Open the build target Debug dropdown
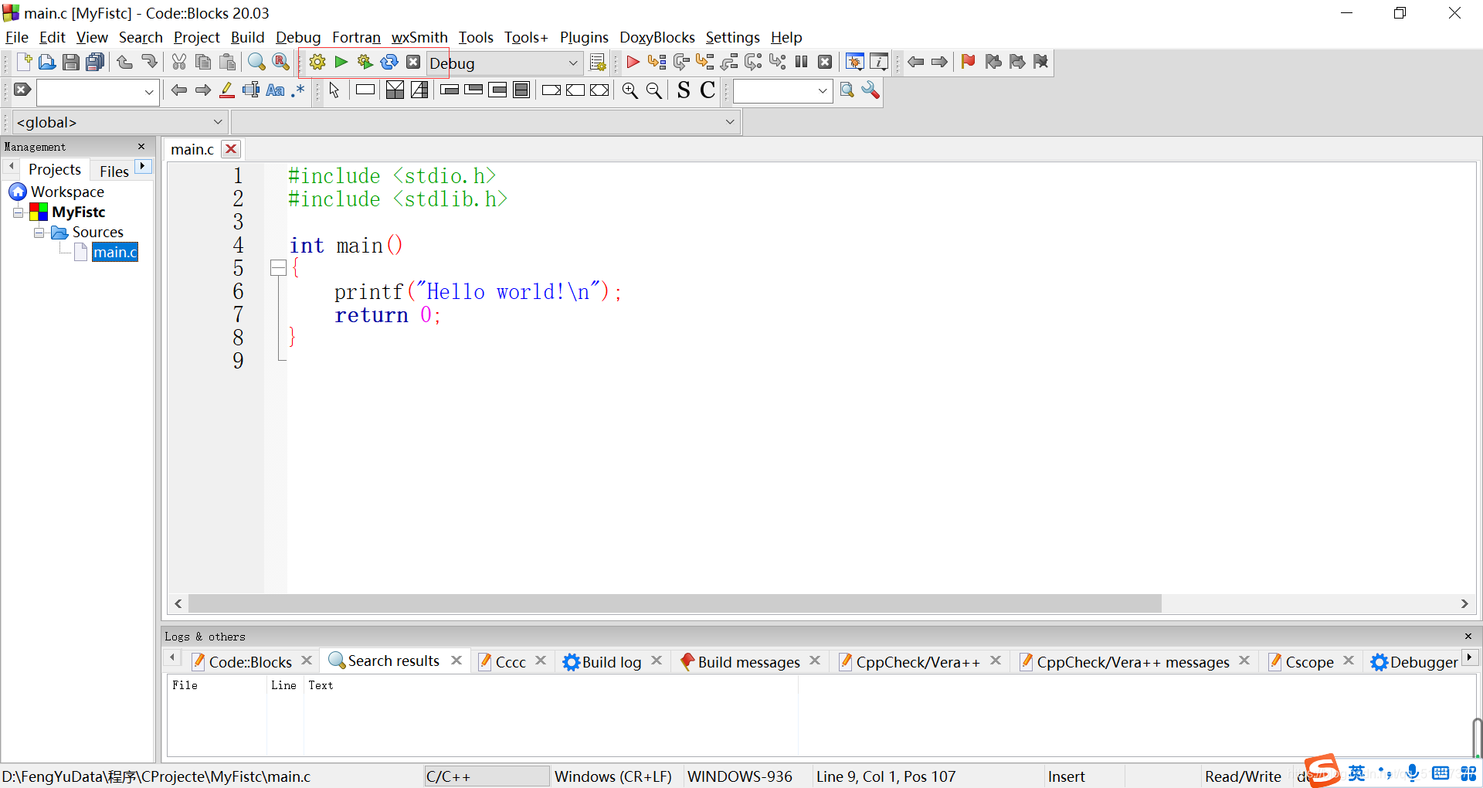 (x=504, y=63)
